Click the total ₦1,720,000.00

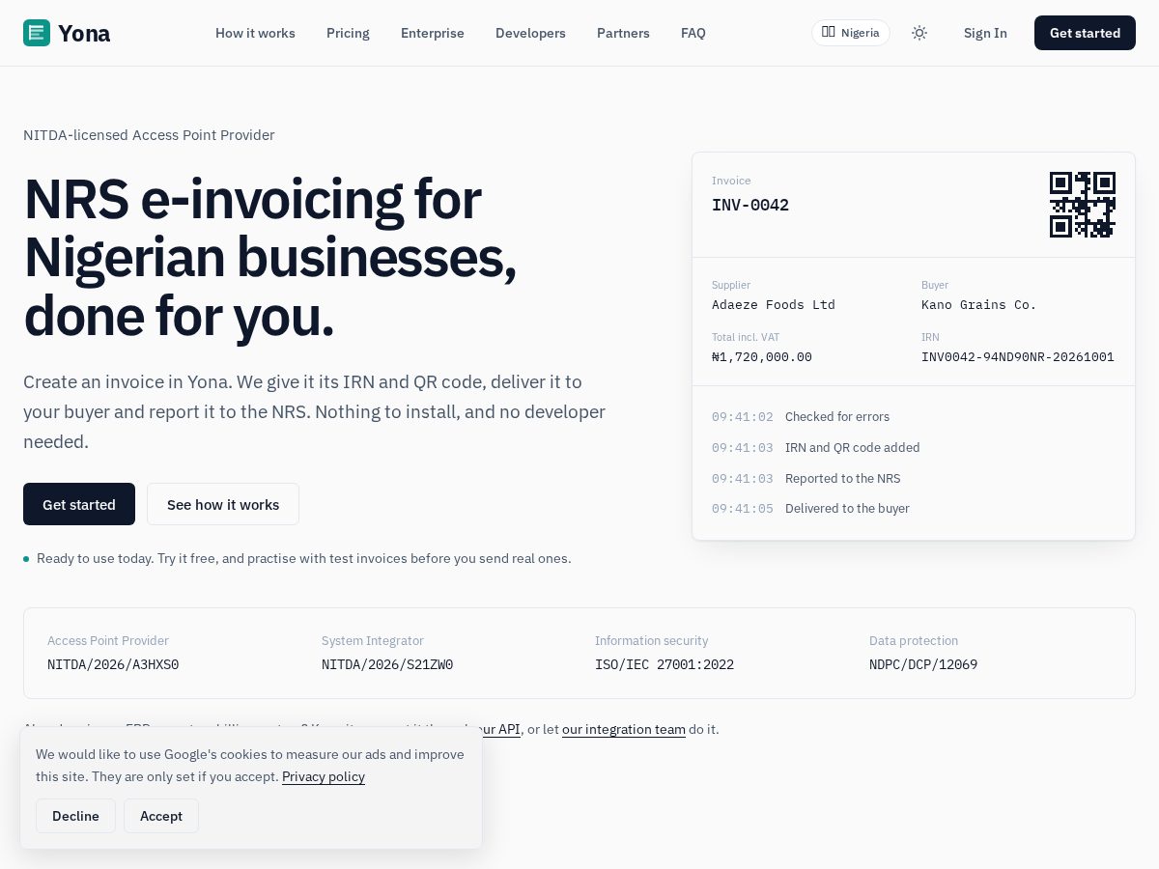pyautogui.click(x=762, y=356)
